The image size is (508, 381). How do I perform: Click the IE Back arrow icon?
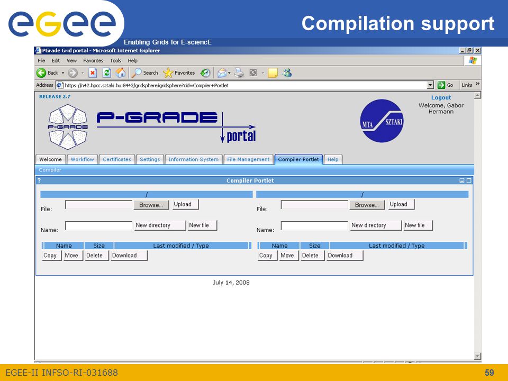click(41, 73)
